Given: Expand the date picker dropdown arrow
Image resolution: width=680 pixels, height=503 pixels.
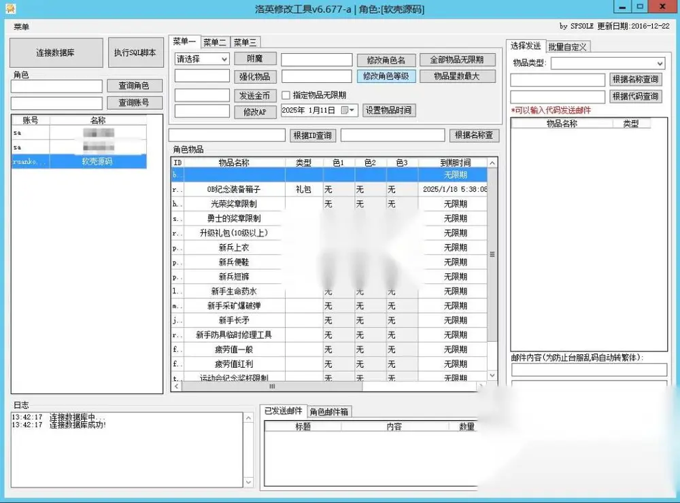Looking at the screenshot, I should (352, 110).
